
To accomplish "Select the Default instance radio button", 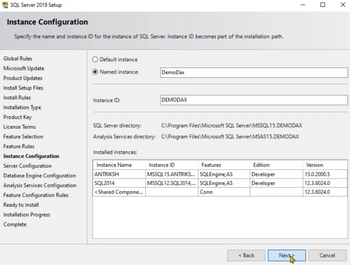I will click(x=95, y=59).
